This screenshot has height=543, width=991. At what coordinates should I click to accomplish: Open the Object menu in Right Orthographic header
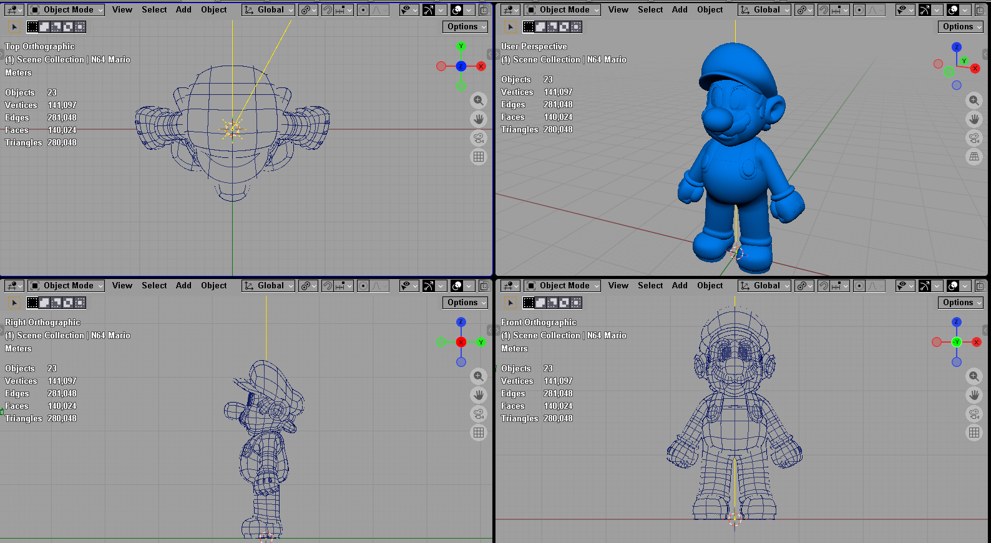(213, 286)
